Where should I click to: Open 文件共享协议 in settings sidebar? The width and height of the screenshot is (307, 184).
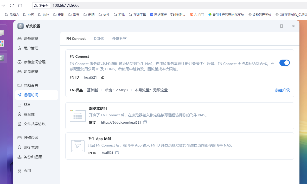click(37, 124)
